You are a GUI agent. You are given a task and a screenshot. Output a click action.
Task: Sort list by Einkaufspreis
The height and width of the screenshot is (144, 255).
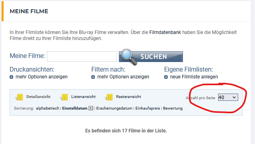(148, 108)
